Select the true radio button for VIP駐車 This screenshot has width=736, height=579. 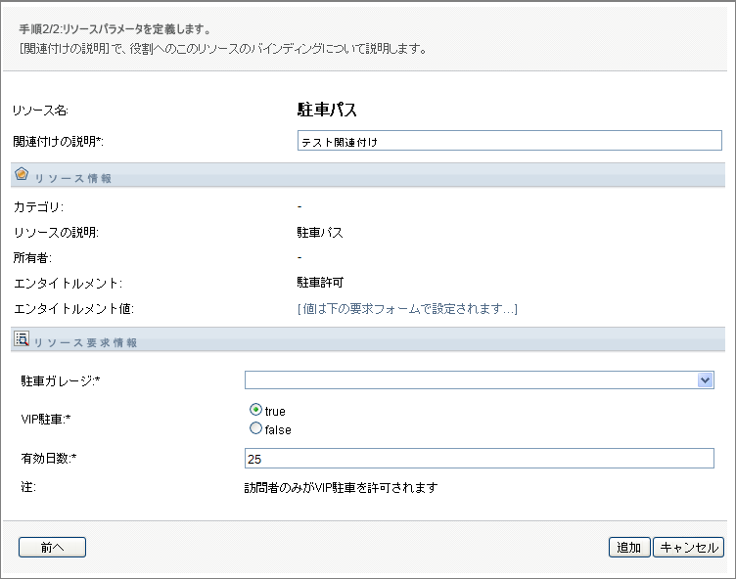(255, 410)
